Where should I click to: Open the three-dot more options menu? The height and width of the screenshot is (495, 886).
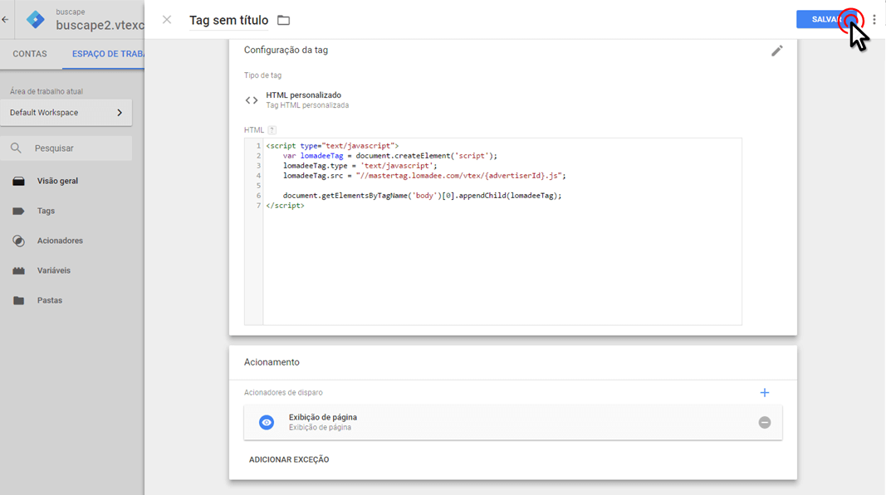click(x=874, y=20)
